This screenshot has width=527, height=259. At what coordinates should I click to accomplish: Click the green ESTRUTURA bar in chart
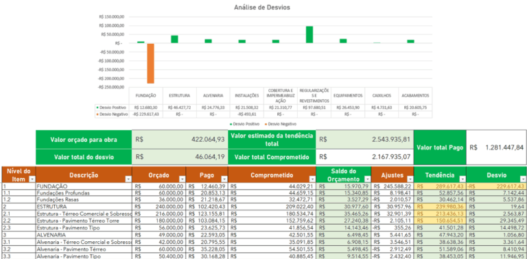click(x=174, y=39)
